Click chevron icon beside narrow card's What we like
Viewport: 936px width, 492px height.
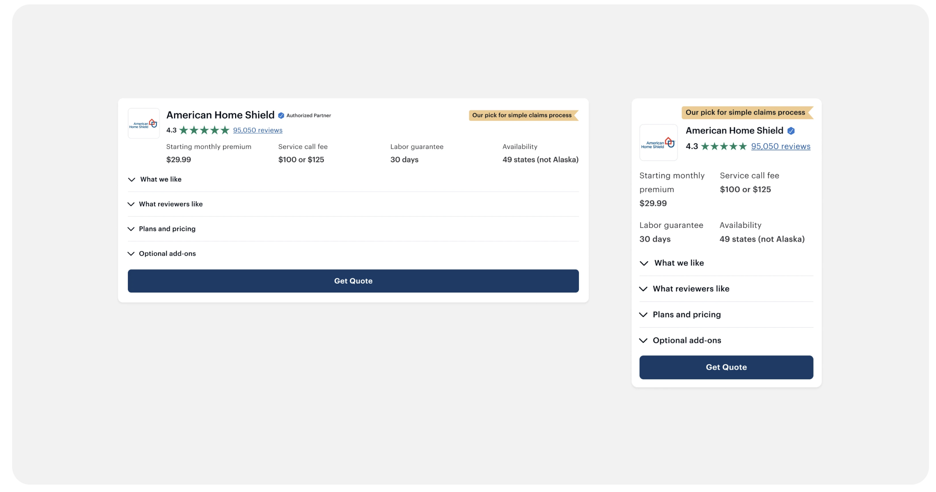(644, 263)
